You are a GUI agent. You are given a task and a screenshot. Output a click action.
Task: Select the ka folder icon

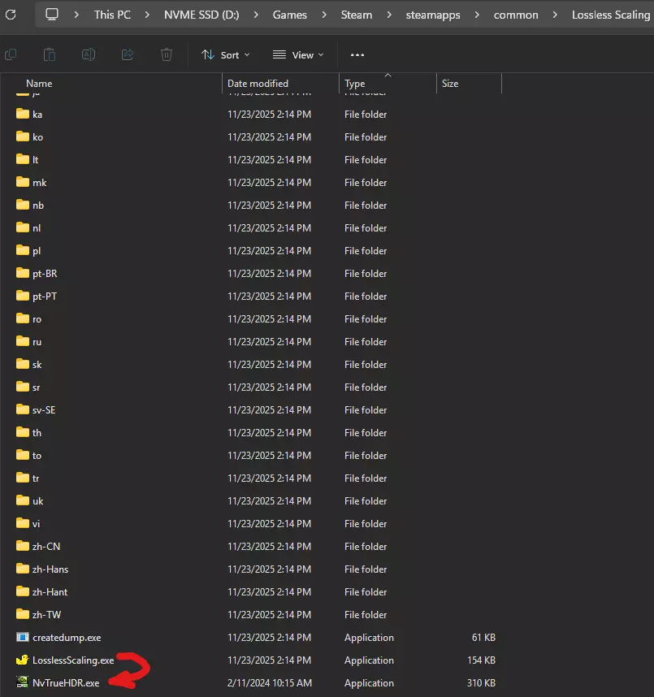[22, 114]
